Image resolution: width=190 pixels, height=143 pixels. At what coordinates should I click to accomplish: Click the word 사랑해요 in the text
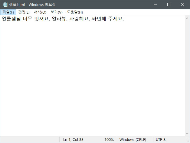click(79, 19)
